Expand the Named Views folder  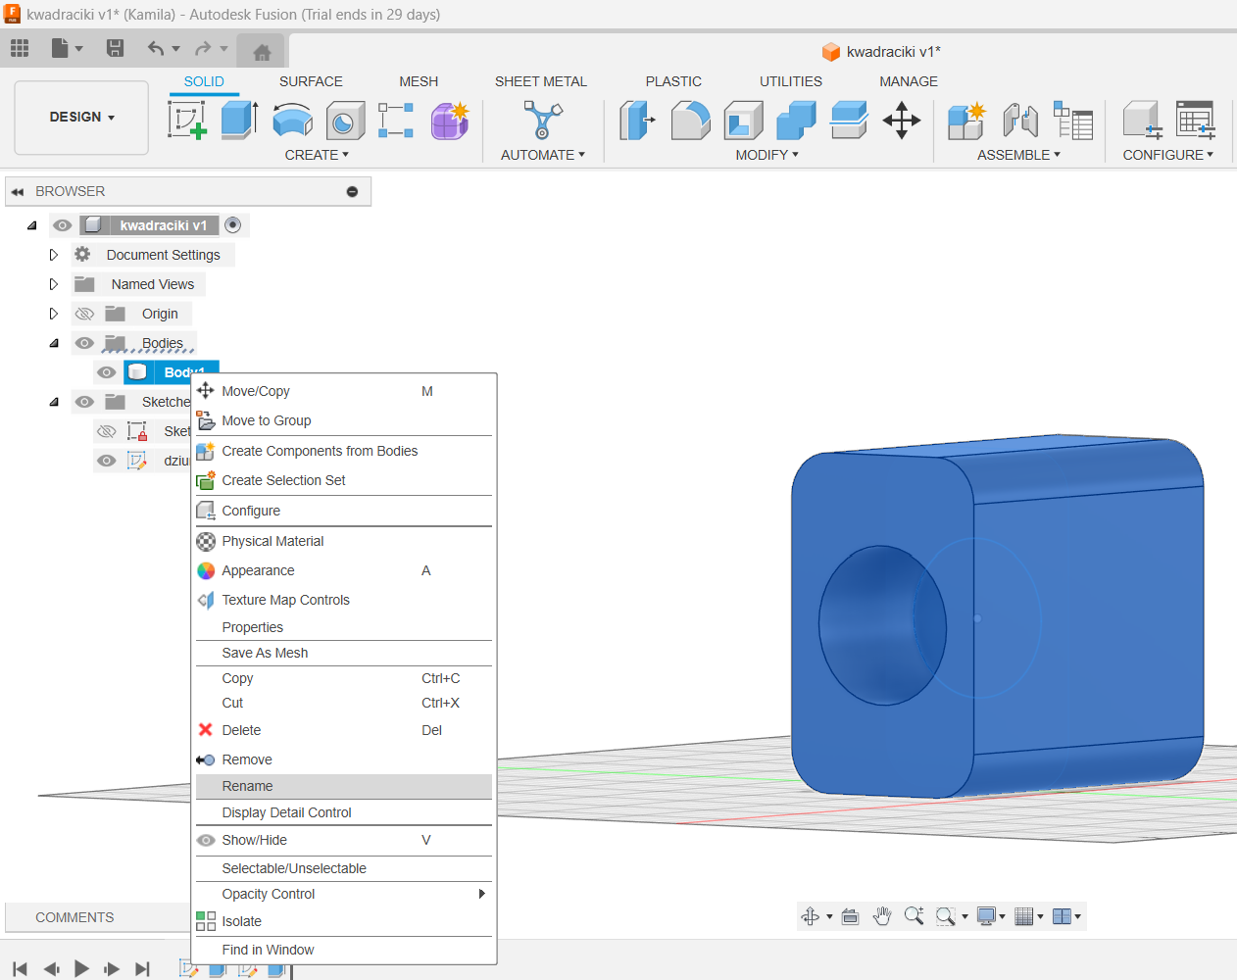click(54, 284)
